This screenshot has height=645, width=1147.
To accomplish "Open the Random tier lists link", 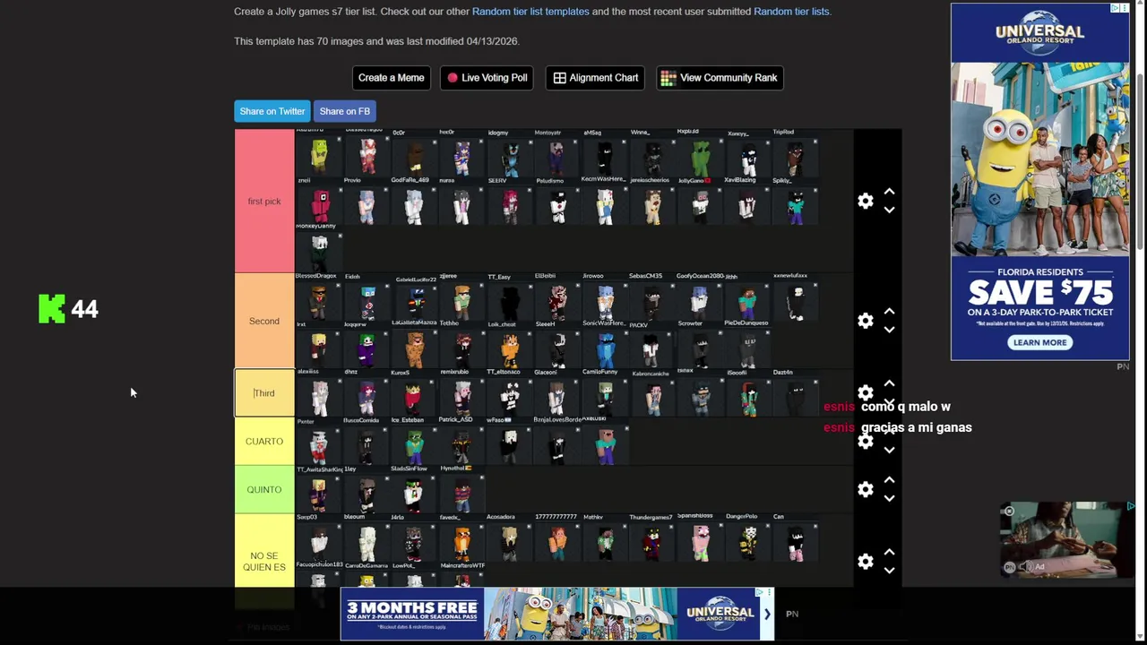I will [x=791, y=12].
